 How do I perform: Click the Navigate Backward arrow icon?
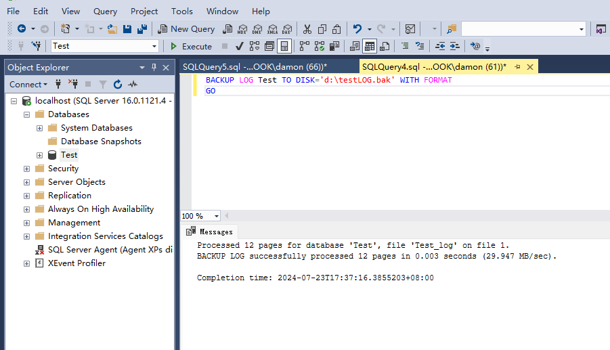pos(22,29)
